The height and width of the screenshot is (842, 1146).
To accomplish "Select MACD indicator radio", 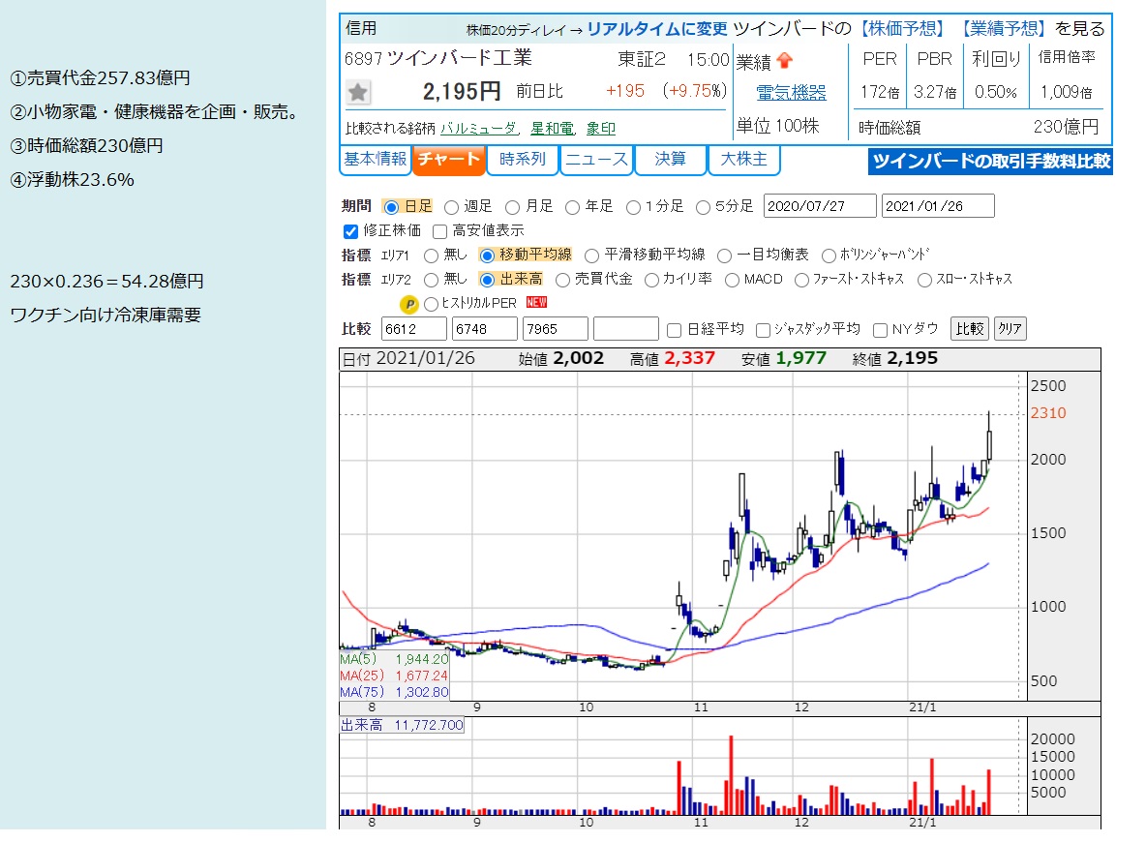I will 733,280.
